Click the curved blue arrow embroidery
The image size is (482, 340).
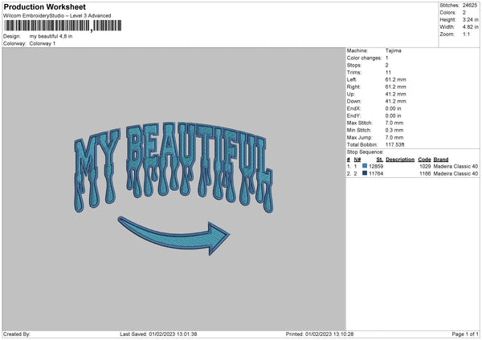click(174, 236)
